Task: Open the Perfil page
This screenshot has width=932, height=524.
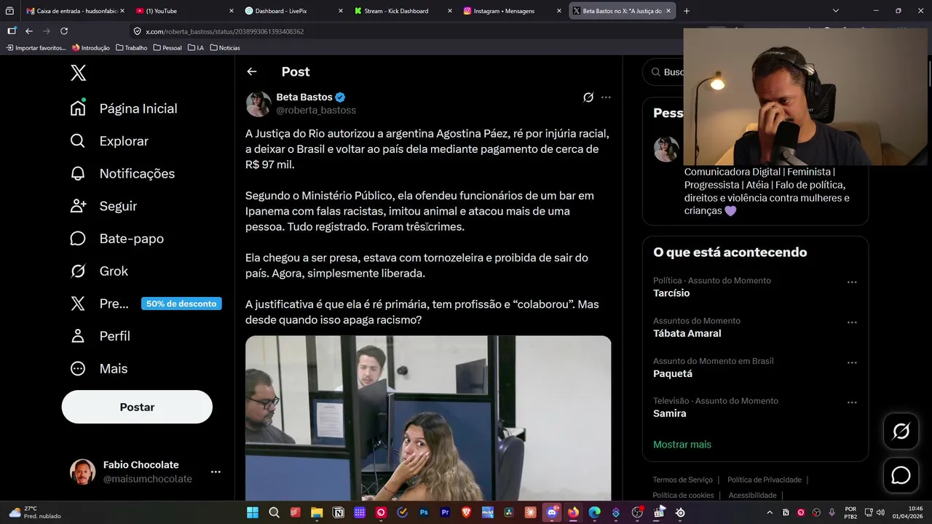Action: (x=100, y=336)
